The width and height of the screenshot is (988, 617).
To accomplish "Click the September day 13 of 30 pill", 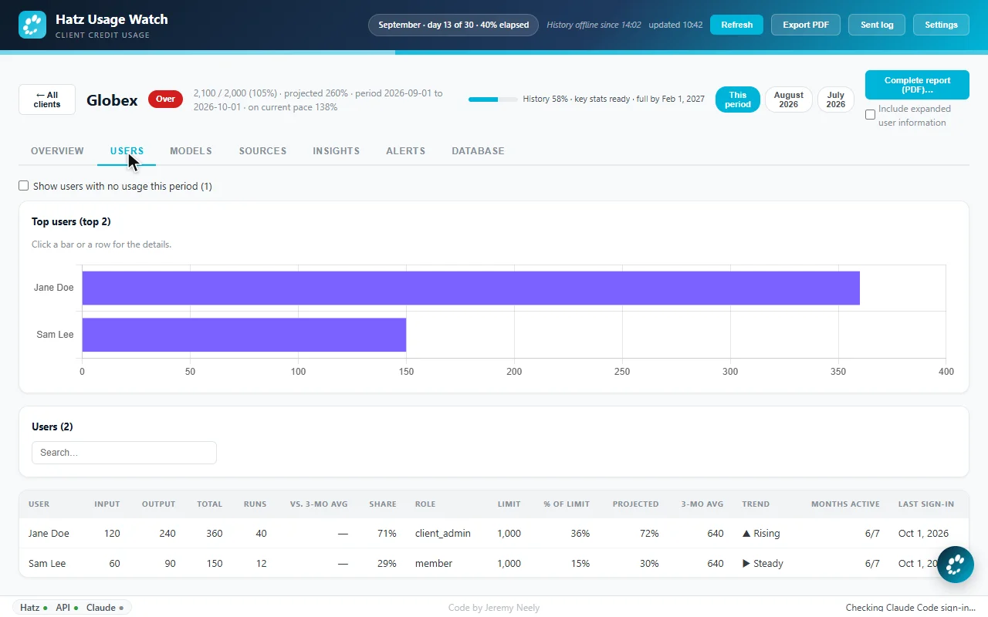I will click(x=454, y=25).
